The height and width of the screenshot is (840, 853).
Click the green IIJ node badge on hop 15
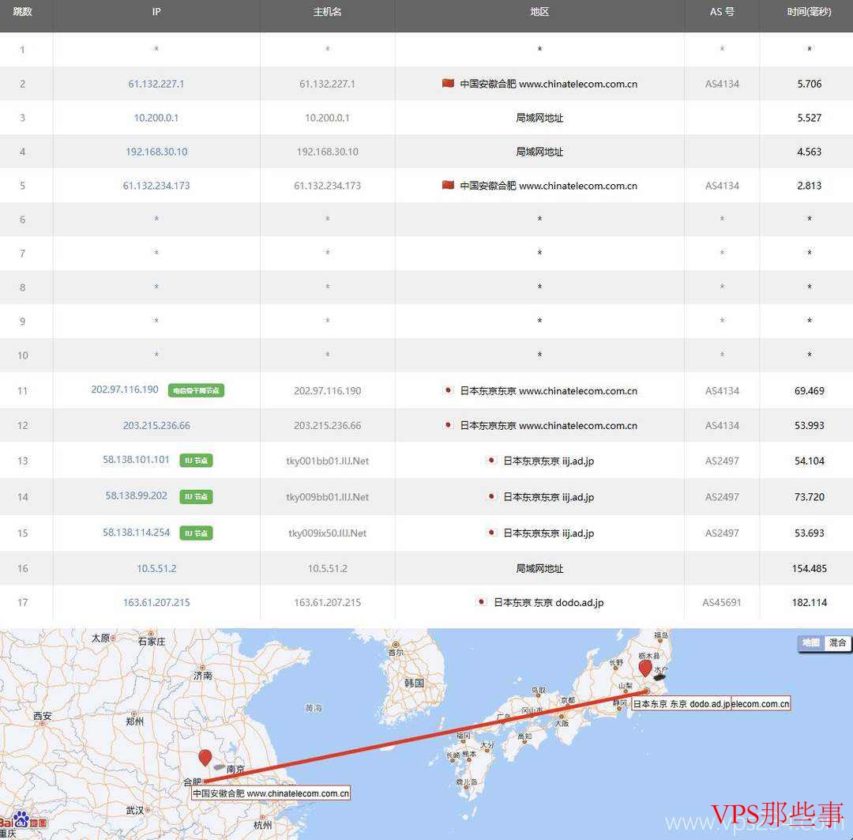(196, 533)
